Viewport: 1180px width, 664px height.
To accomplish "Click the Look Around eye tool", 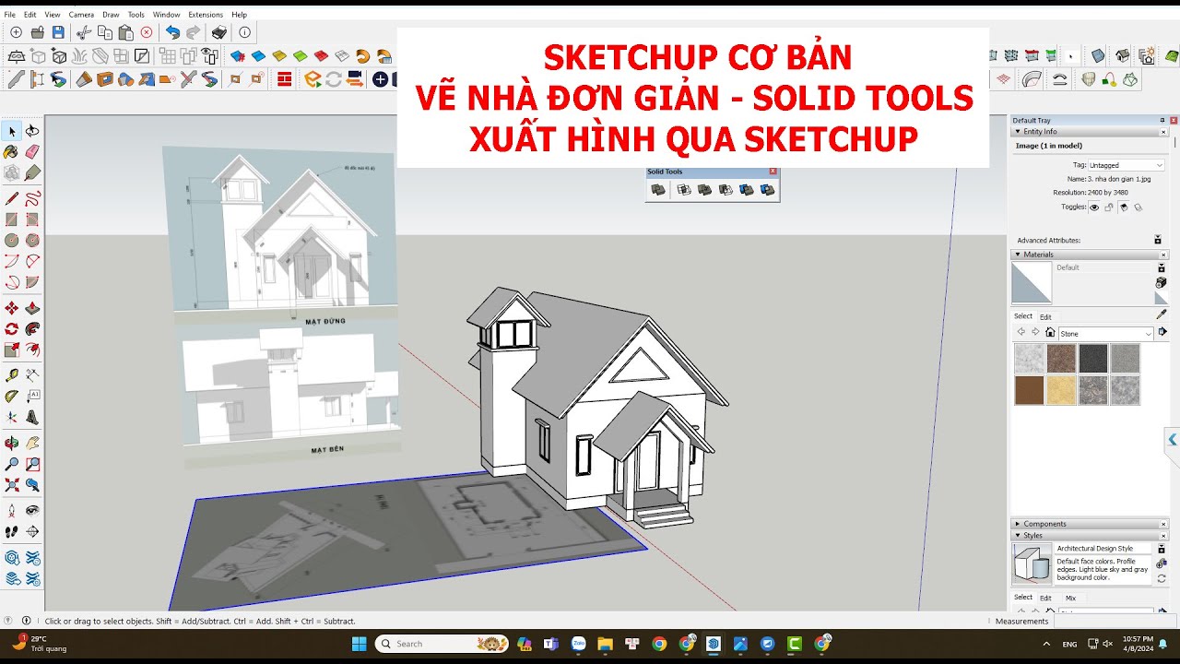I will tap(32, 510).
